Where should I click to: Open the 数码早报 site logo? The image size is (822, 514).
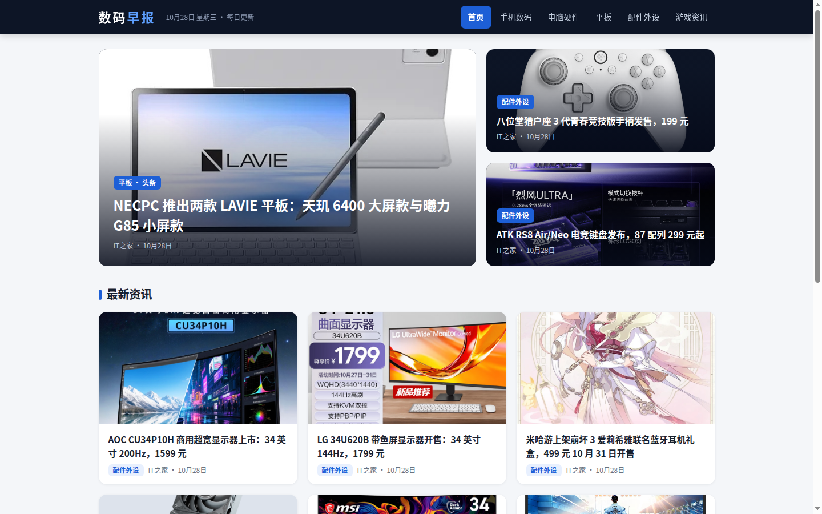click(x=126, y=17)
